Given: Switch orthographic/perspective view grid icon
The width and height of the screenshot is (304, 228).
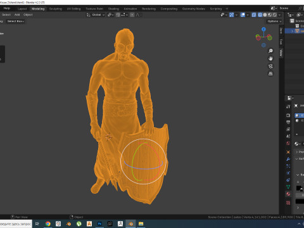Looking at the screenshot, I should click(270, 73).
